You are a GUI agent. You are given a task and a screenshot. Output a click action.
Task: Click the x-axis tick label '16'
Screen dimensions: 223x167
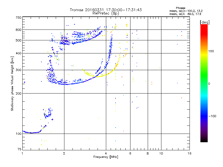(x=190, y=153)
